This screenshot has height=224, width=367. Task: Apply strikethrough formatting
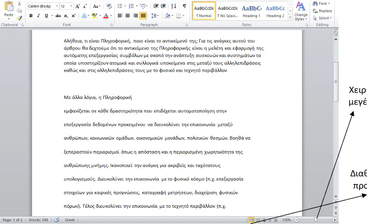(58, 16)
